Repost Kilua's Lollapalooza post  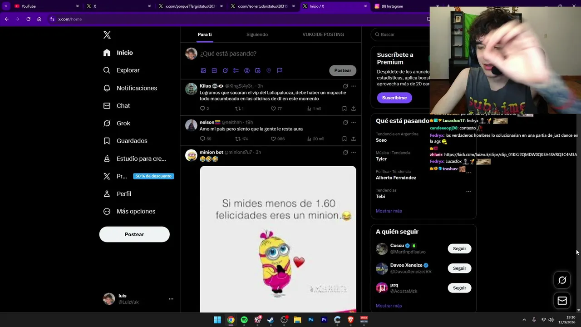point(239,109)
